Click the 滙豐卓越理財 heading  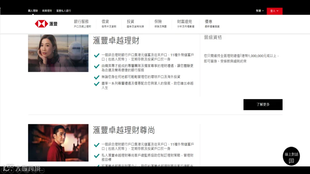116,41
